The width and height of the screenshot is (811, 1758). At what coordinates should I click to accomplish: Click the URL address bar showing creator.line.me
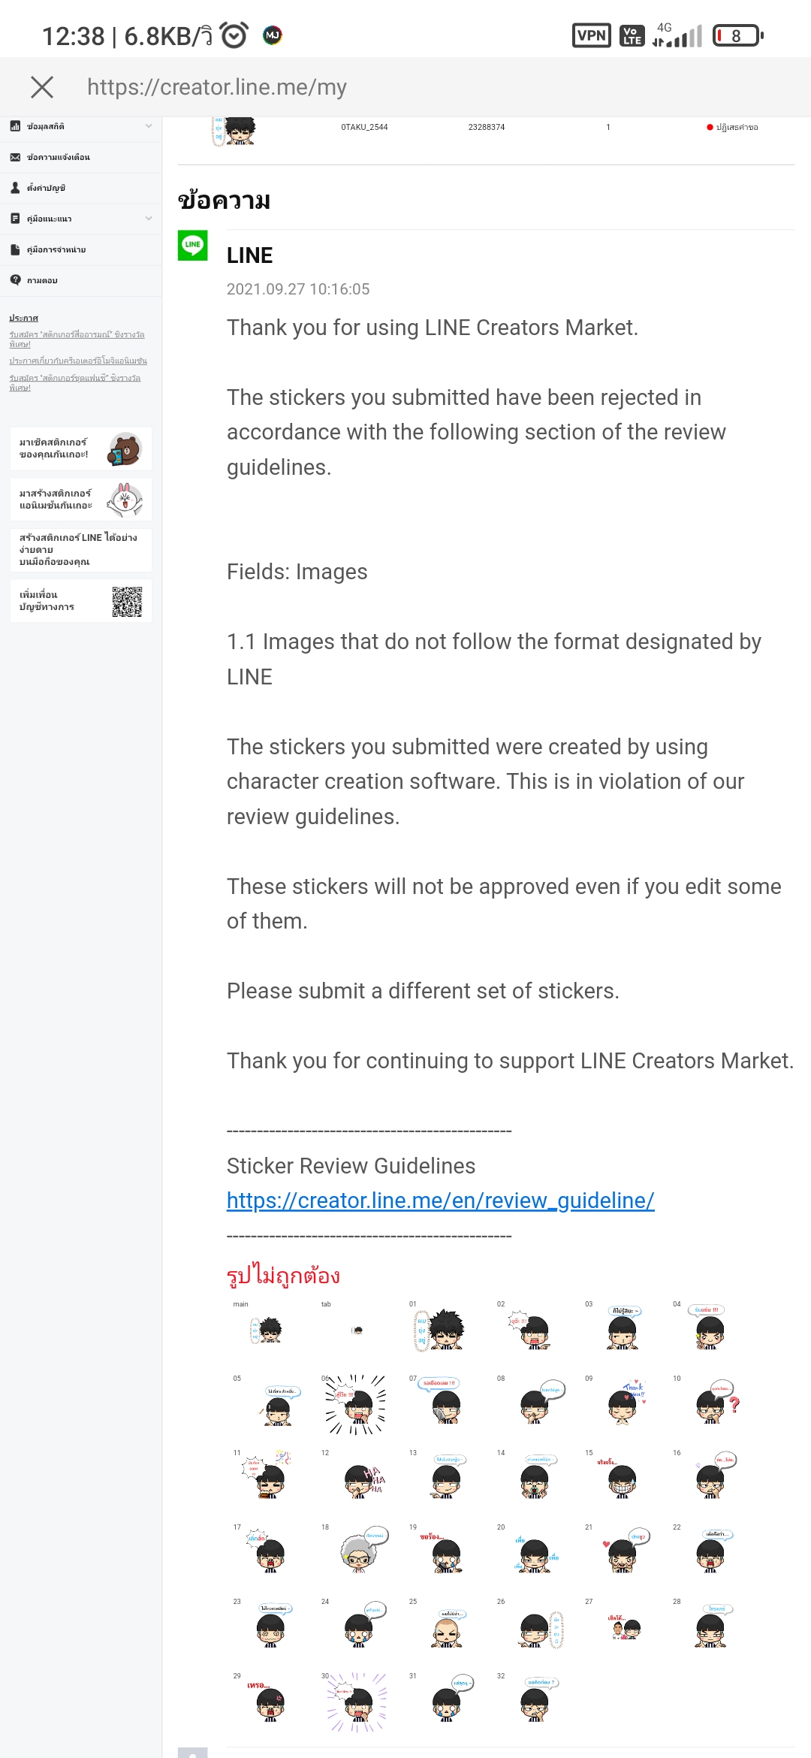point(217,87)
